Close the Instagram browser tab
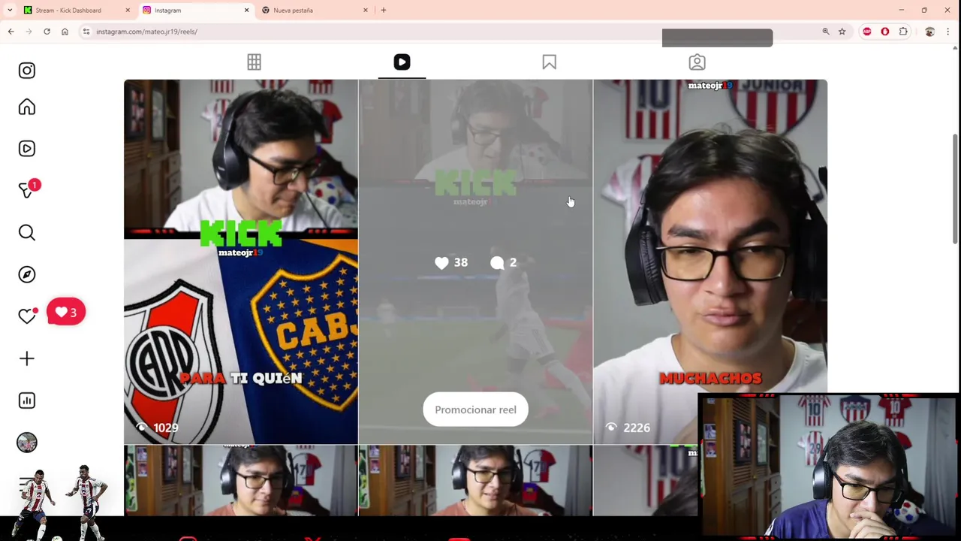 pyautogui.click(x=246, y=11)
